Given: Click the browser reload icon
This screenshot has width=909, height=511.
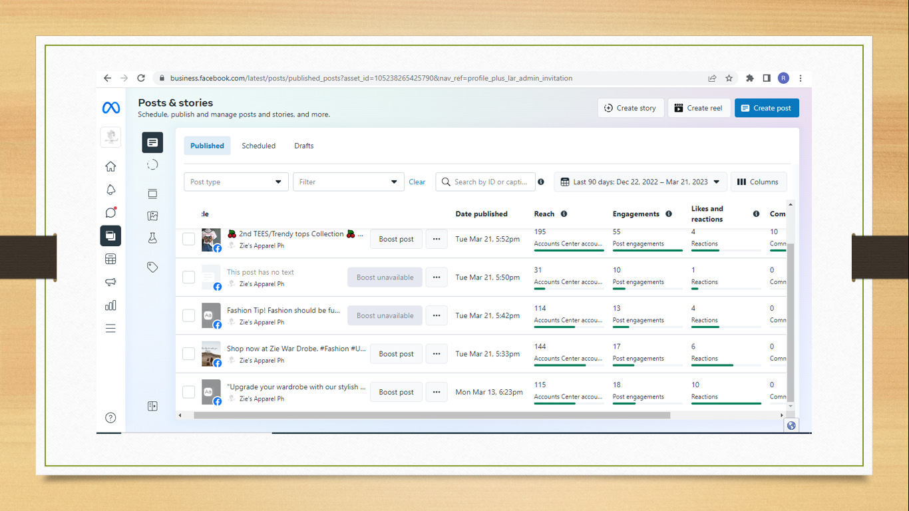Looking at the screenshot, I should point(141,78).
